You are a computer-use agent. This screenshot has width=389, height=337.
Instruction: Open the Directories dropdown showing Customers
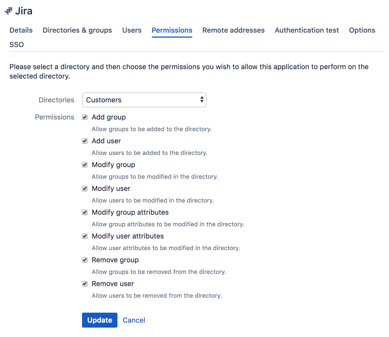144,100
